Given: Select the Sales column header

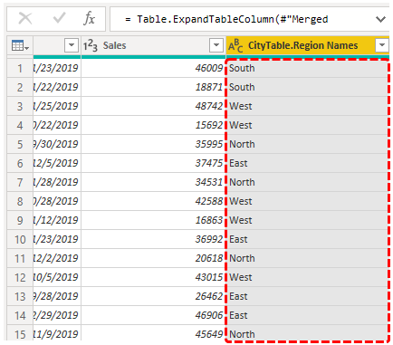Looking at the screenshot, I should [x=153, y=45].
